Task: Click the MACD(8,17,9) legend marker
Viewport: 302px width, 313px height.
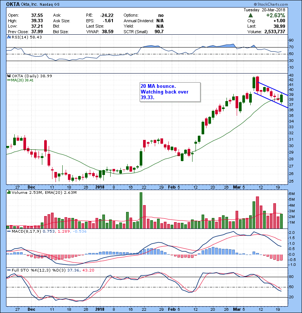Action: click(9, 231)
